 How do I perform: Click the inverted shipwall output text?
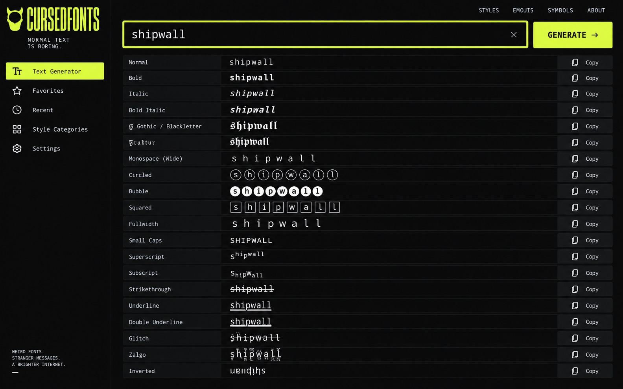(x=248, y=371)
